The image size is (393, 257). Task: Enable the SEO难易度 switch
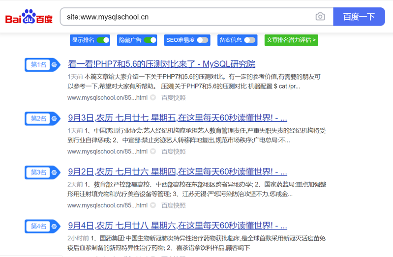[203, 40]
